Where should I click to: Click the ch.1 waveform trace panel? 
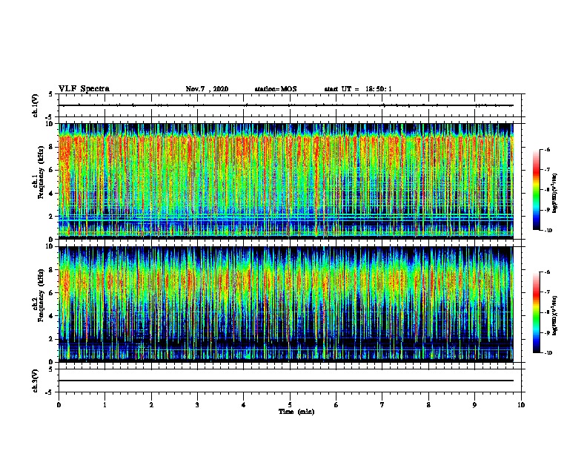point(290,105)
